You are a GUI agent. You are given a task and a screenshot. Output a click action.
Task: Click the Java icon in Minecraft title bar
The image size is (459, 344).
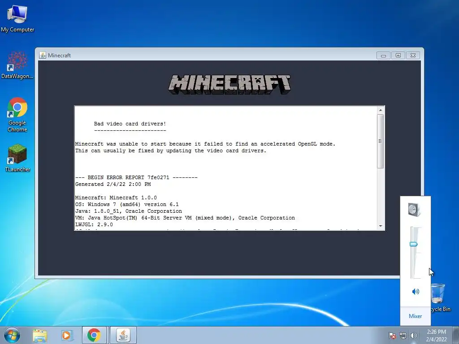pyautogui.click(x=43, y=55)
